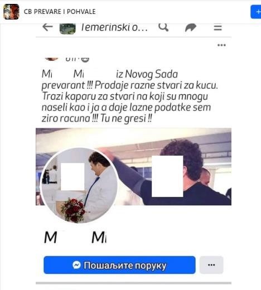The image size is (261, 290).
Task: Click the Messenger icon in the blue button
Action: [x=76, y=265]
